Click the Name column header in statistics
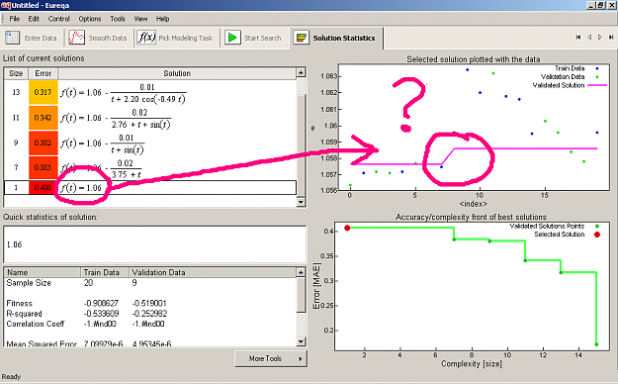618x384 pixels. [x=43, y=272]
